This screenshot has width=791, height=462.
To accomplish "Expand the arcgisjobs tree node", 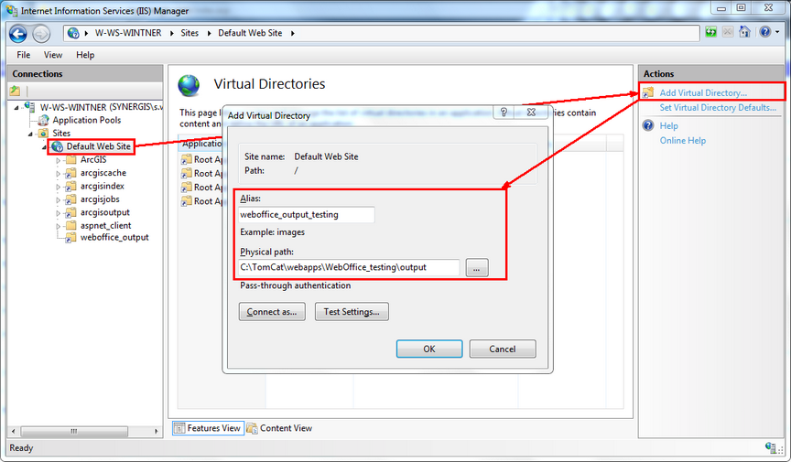I will [58, 199].
